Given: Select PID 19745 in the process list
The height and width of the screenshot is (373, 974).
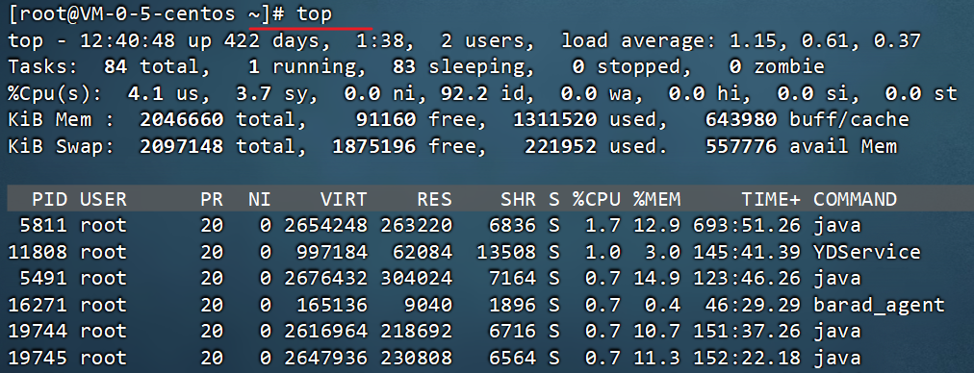Looking at the screenshot, I should coord(38,358).
